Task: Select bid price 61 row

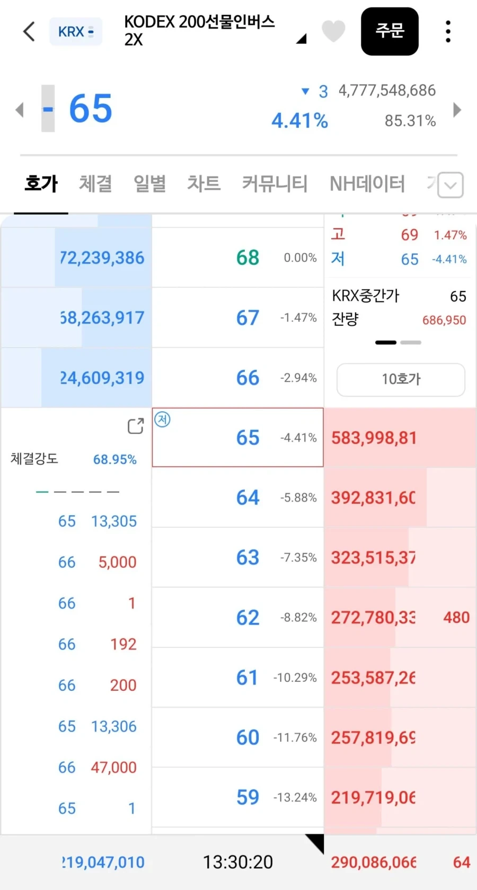Action: (237, 677)
